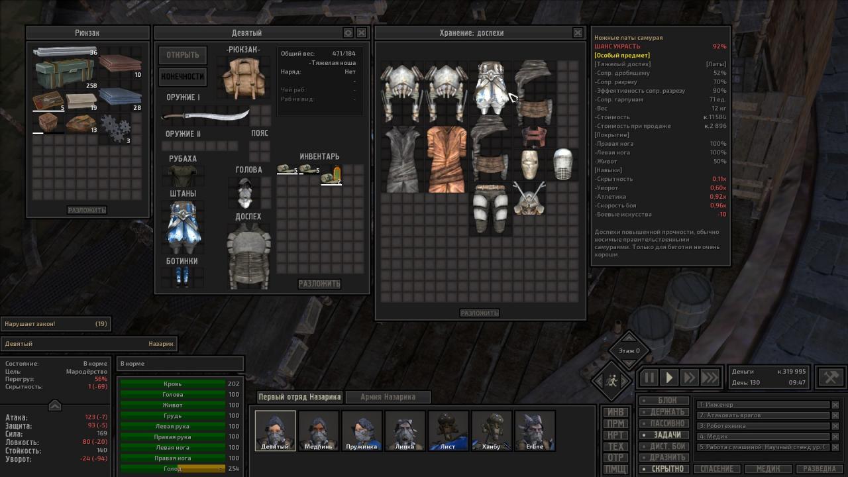Viewport: 848px width, 477px height.
Task: Select the 'Первый отряд Назарика' squad tab
Action: 300,397
